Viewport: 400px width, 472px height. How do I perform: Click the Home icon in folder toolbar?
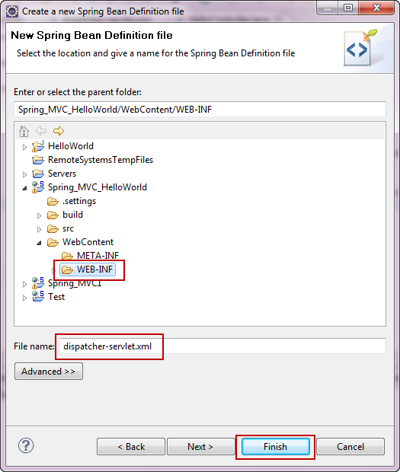[24, 131]
